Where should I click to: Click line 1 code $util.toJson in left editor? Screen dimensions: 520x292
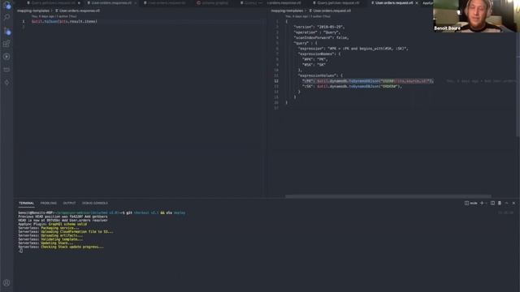coord(64,22)
